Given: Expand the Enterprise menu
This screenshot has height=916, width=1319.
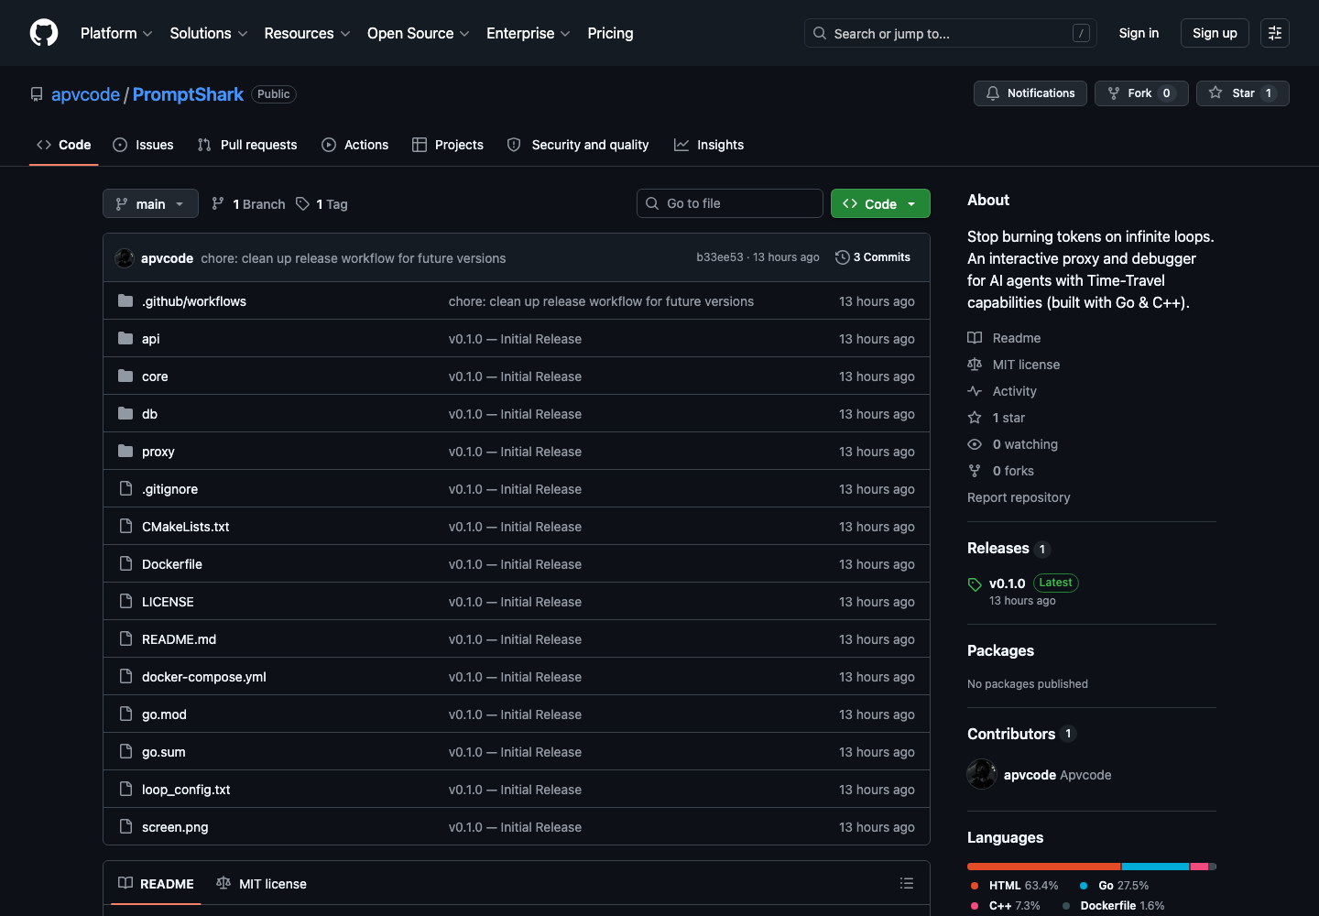Looking at the screenshot, I should click(529, 33).
